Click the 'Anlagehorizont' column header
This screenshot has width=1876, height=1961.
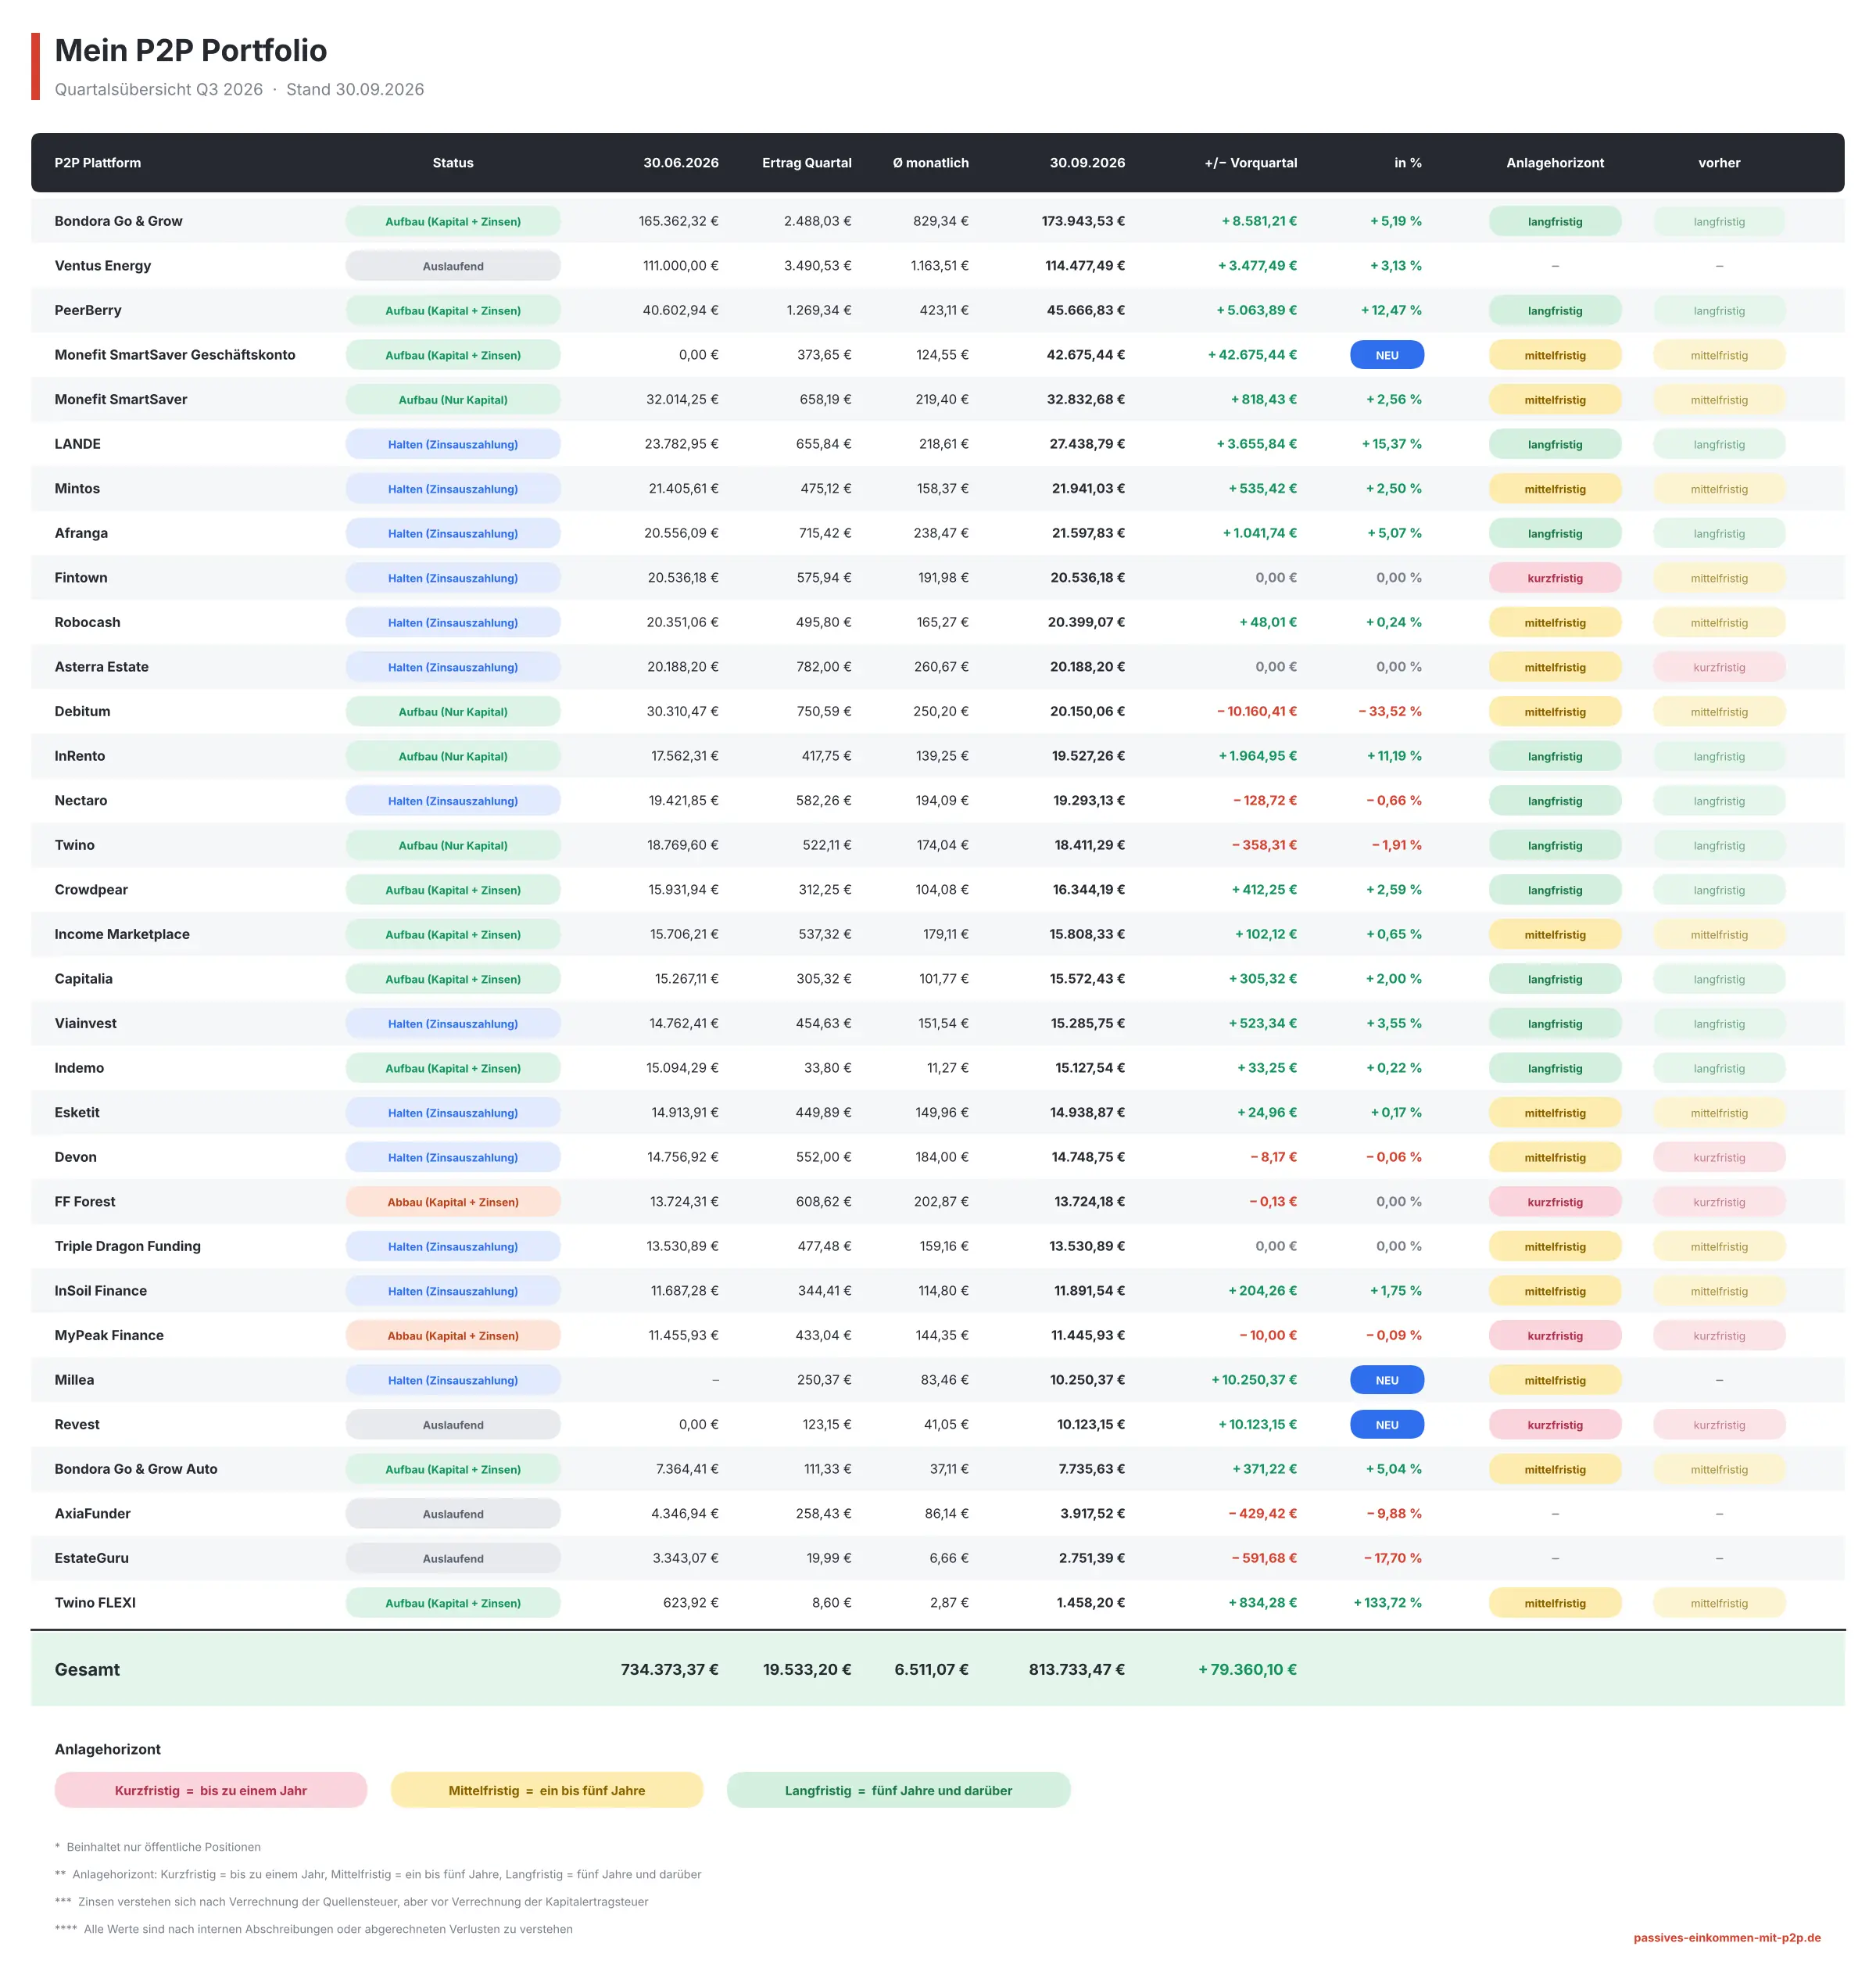coord(1555,163)
